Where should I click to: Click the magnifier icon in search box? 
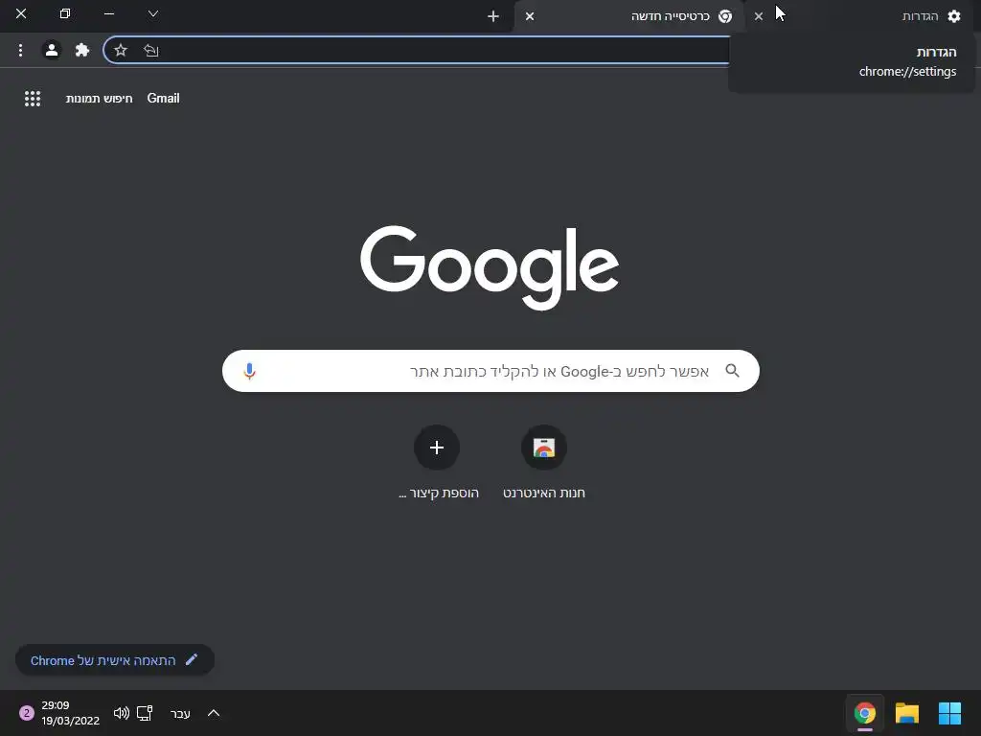732,371
